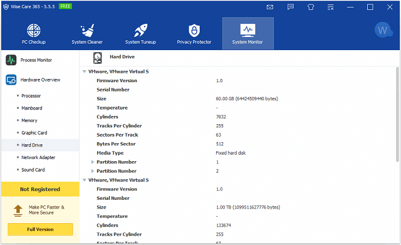This screenshot has height=245, width=401.
Task: Open Hardware Overview in sidebar
Action: pyautogui.click(x=40, y=80)
